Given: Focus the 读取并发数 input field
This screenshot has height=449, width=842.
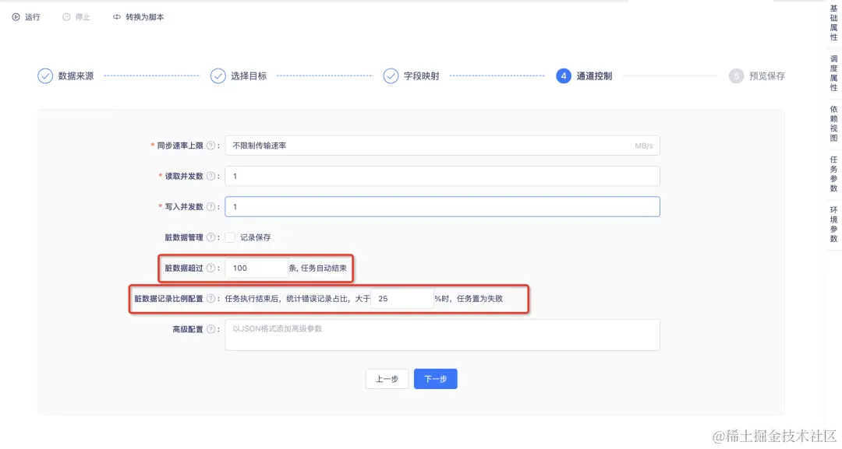Looking at the screenshot, I should [443, 177].
